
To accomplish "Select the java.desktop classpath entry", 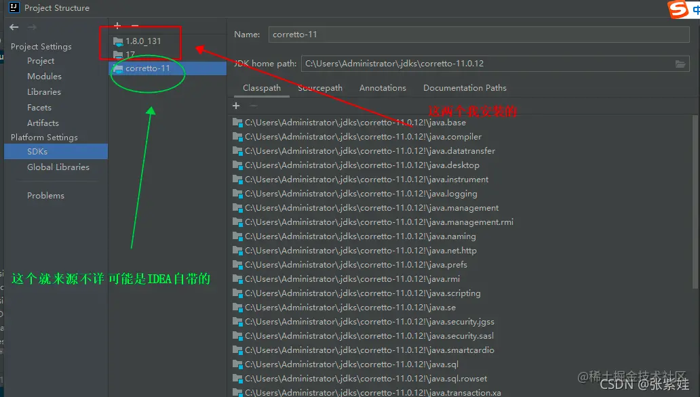I will (x=356, y=165).
